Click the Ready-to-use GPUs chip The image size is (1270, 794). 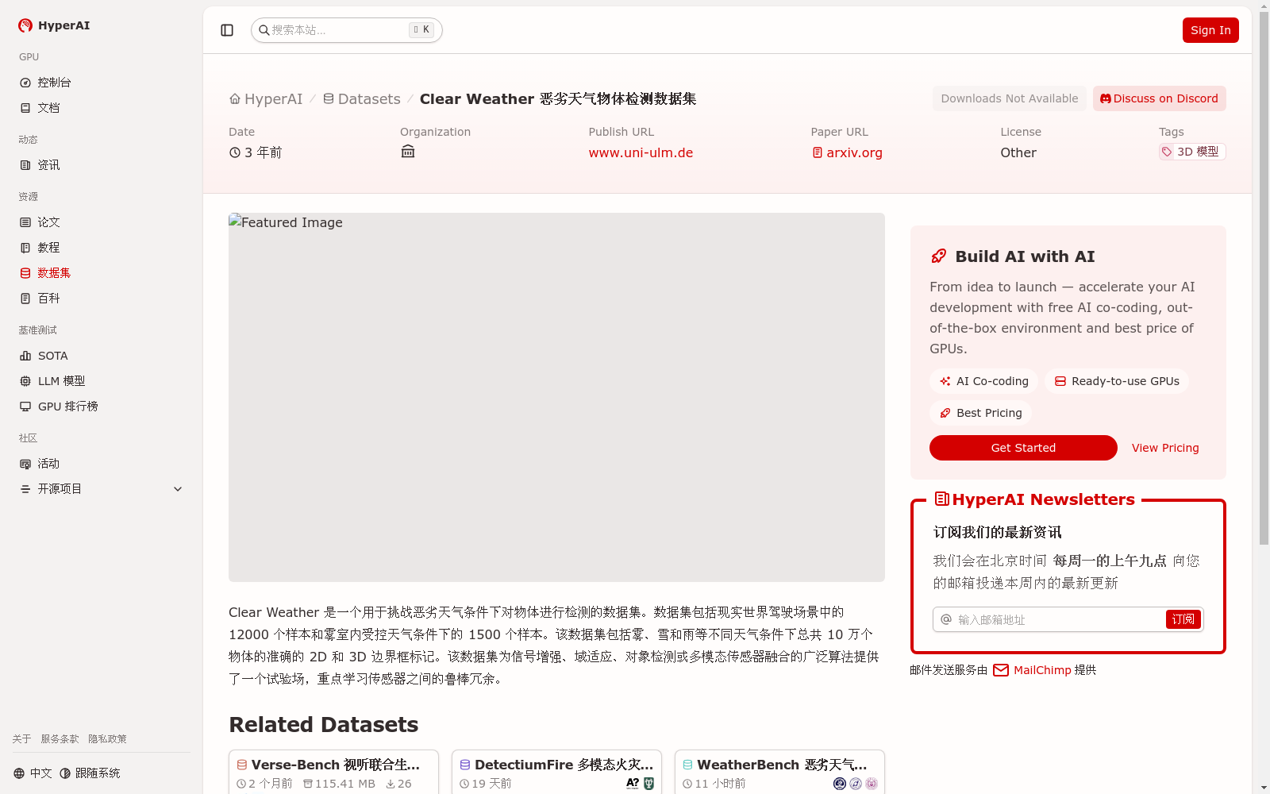1117,381
